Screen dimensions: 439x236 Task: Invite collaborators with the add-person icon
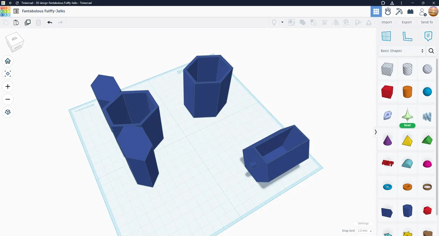pos(422,12)
